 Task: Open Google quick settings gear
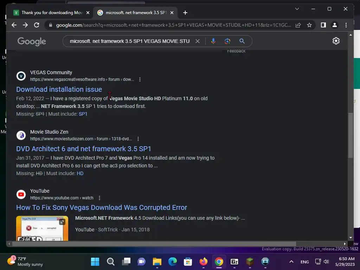(x=336, y=41)
